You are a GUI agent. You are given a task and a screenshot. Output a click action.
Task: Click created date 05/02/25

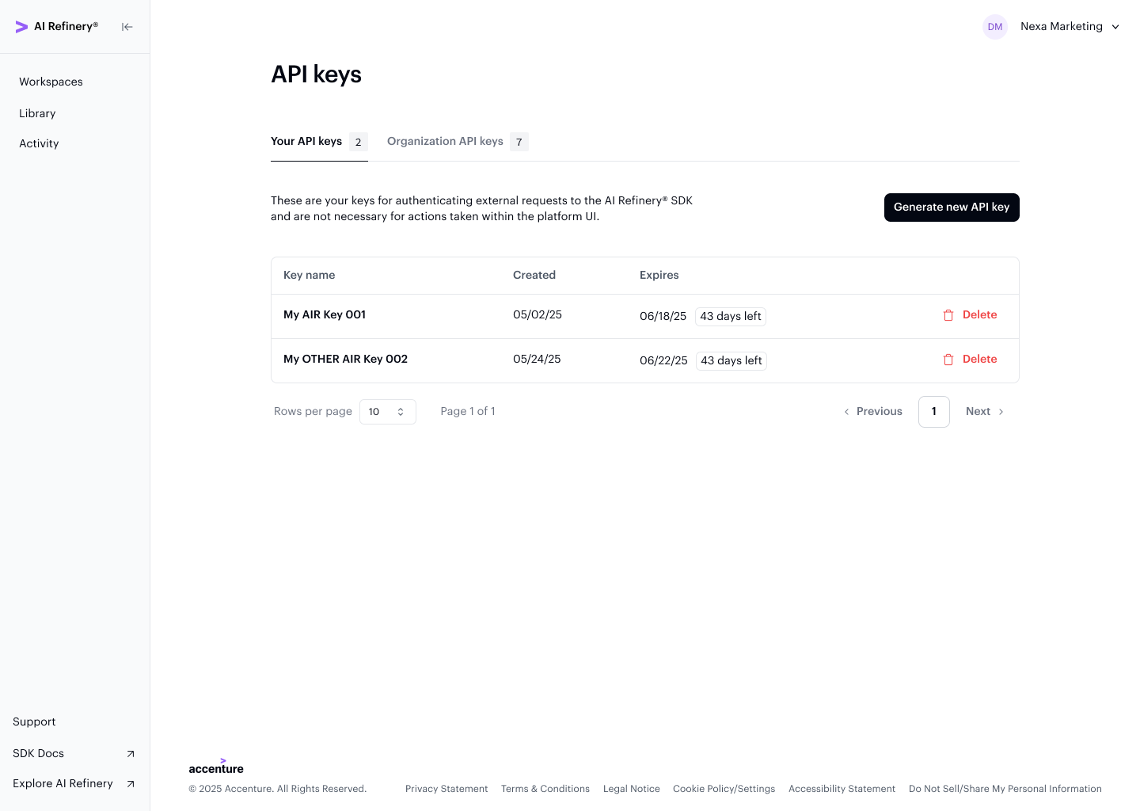click(x=538, y=314)
